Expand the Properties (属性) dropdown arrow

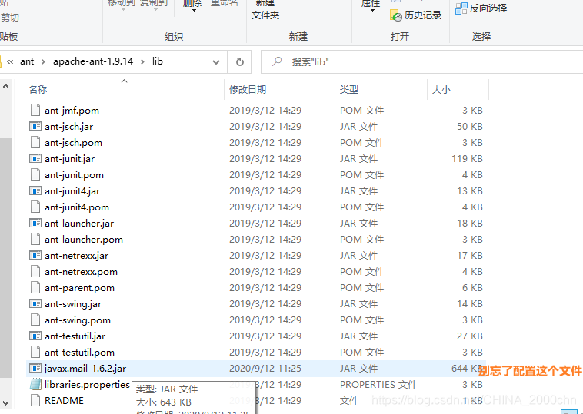[372, 11]
